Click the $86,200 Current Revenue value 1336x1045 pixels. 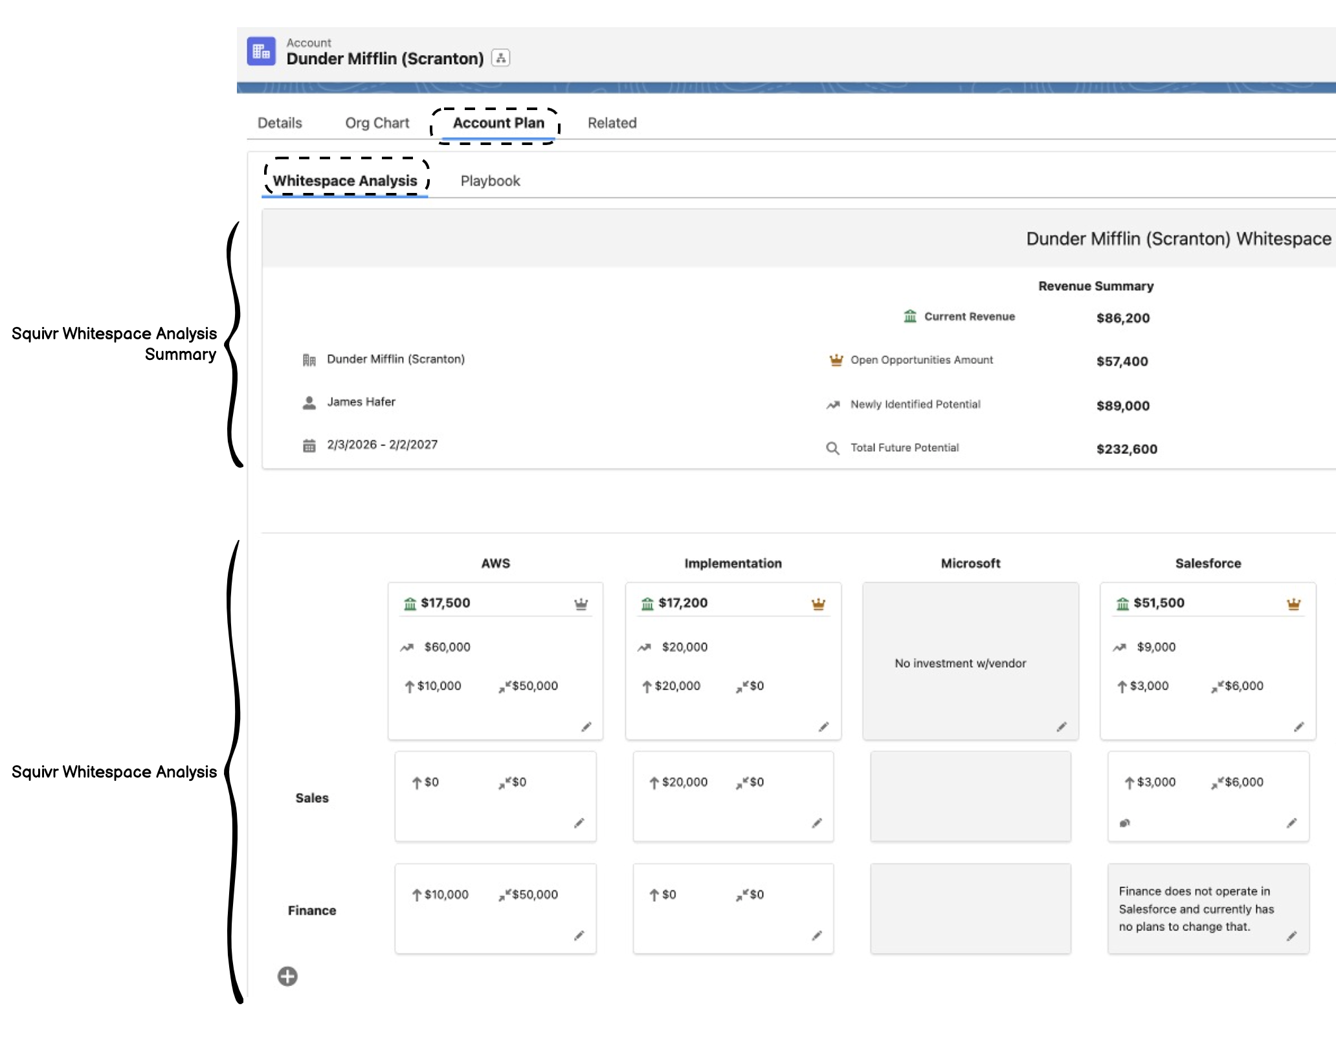tap(1123, 318)
